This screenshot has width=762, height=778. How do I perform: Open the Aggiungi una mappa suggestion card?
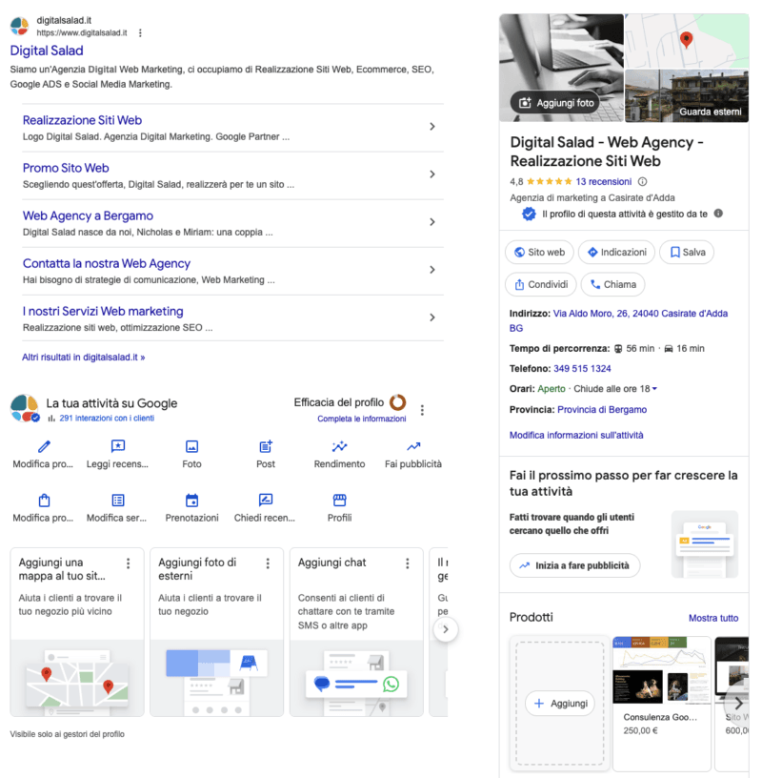(77, 632)
